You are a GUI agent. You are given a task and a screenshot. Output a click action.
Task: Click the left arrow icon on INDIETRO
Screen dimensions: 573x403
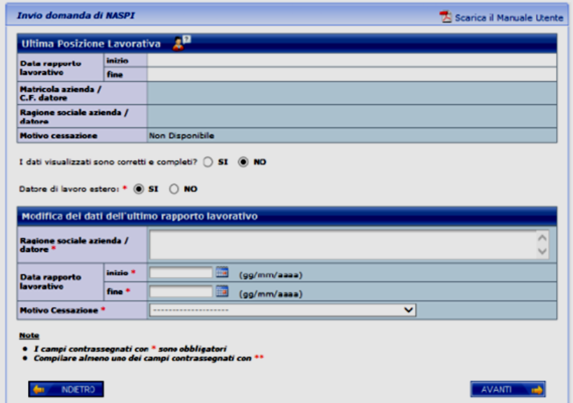pos(39,390)
